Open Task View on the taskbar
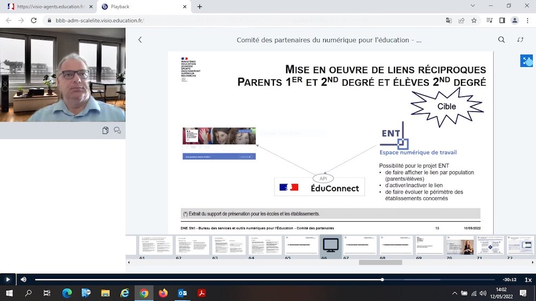 tap(47, 293)
